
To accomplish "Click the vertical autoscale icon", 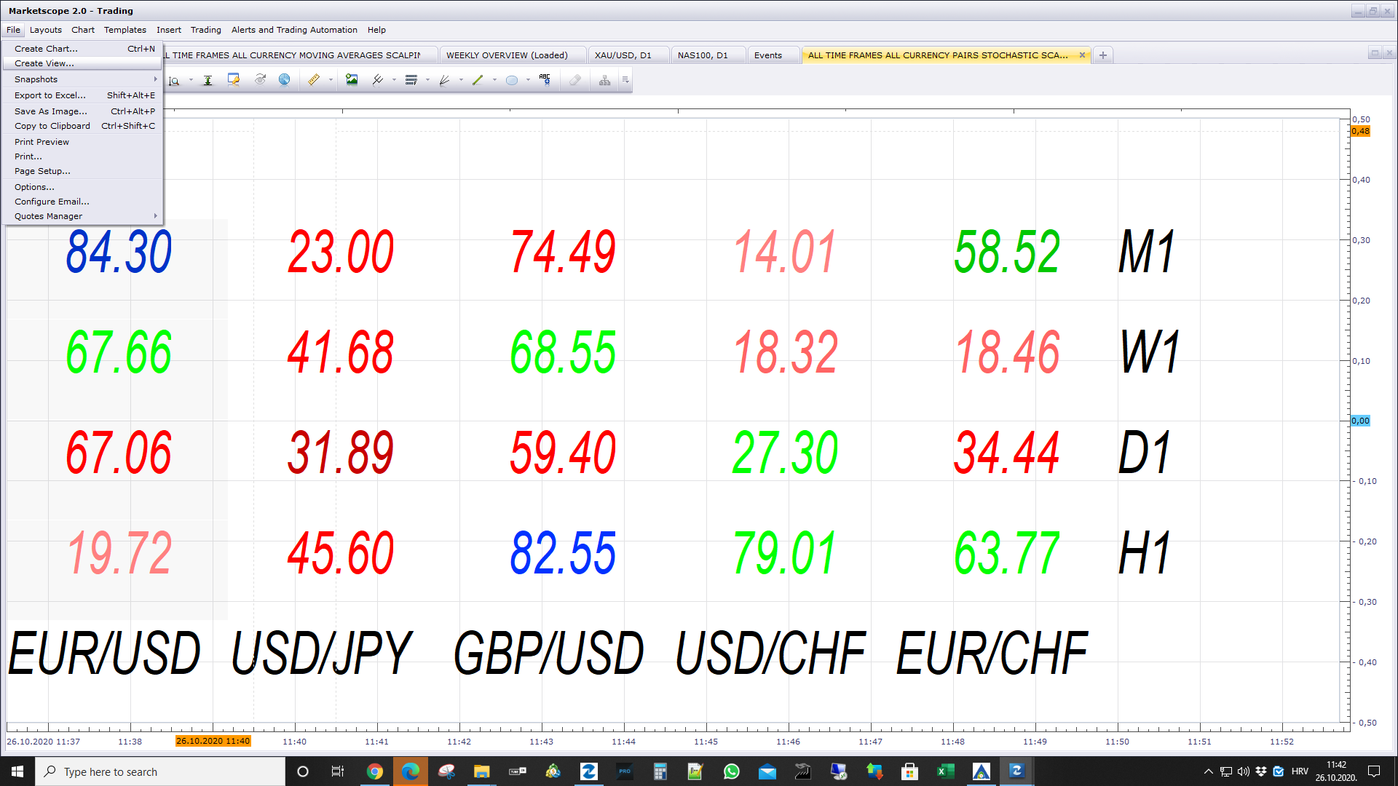I will (x=208, y=80).
